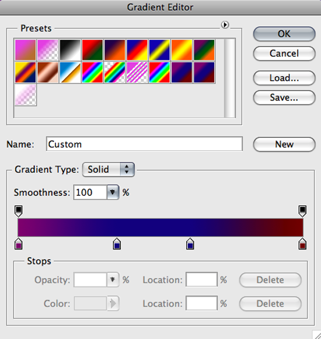Select the dark red color stop at the right end
The width and height of the screenshot is (321, 339).
(x=302, y=244)
